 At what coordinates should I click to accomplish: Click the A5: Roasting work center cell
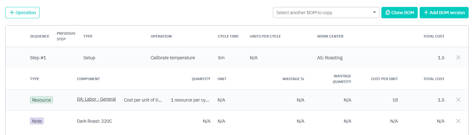coord(329,58)
